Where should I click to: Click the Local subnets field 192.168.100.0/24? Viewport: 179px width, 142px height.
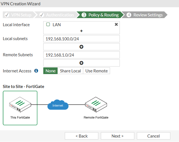(x=81, y=39)
